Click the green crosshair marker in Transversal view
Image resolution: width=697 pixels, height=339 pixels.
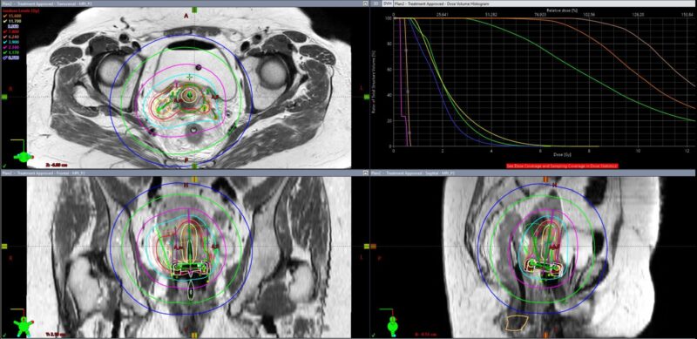190,77
